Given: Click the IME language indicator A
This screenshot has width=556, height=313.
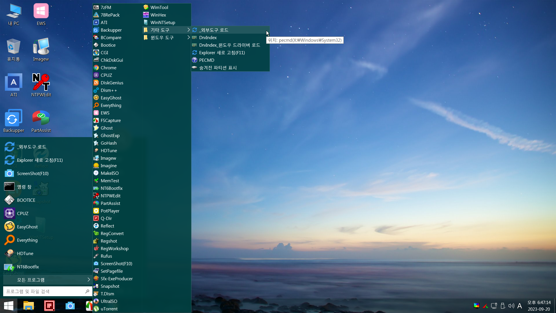Looking at the screenshot, I should (x=520, y=306).
